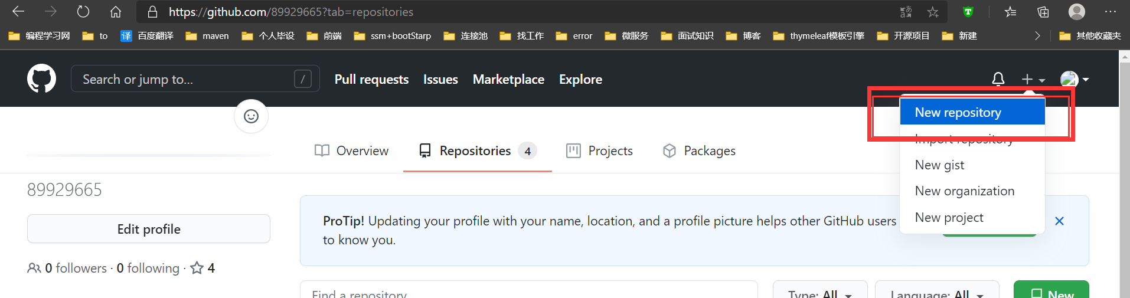The height and width of the screenshot is (298, 1130).
Task: Click the Edit profile button
Action: [149, 229]
